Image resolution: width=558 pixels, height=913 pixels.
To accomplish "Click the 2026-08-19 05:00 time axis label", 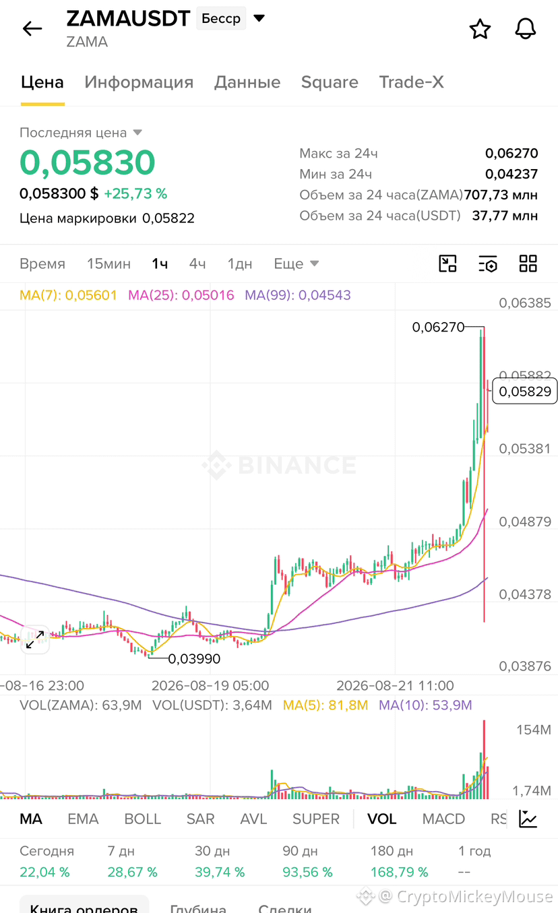I will [210, 686].
